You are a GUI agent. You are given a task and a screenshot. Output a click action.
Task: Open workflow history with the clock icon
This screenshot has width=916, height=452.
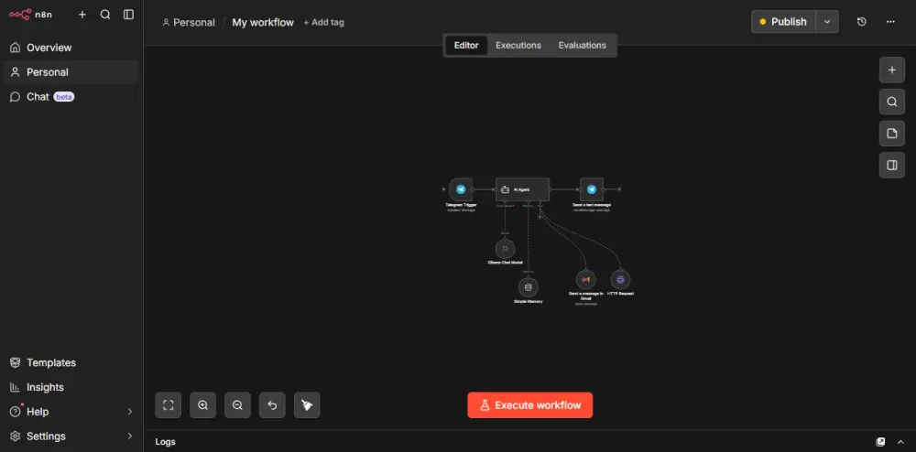coord(862,22)
